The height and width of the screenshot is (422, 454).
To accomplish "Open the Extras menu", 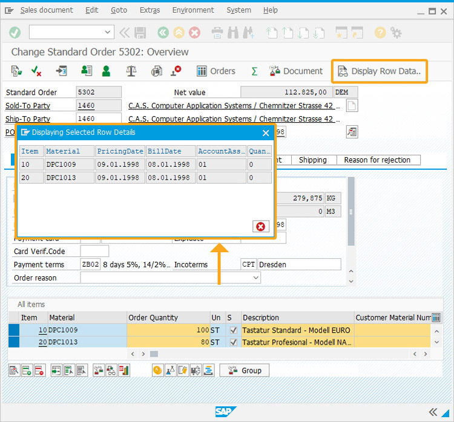I will point(150,10).
